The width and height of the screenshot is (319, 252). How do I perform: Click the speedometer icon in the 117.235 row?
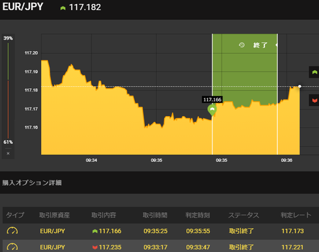click(x=13, y=247)
